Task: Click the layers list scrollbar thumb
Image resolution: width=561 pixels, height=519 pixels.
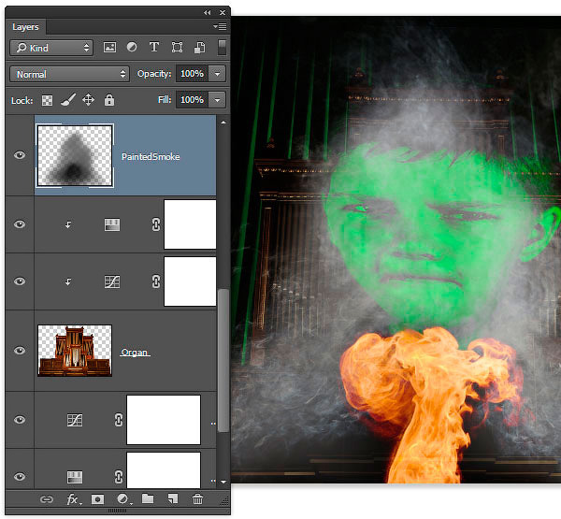Action: tap(223, 361)
